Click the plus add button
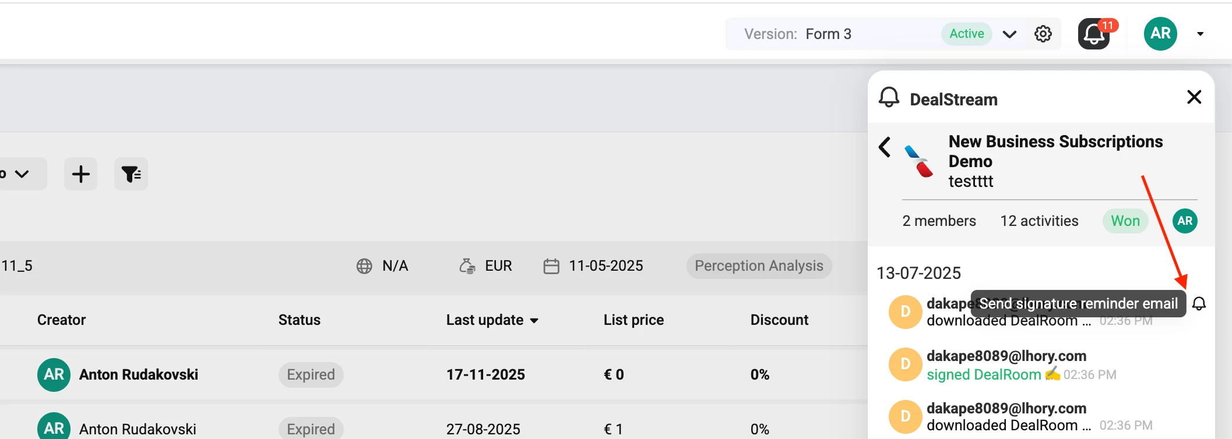The height and width of the screenshot is (439, 1232). coord(80,174)
